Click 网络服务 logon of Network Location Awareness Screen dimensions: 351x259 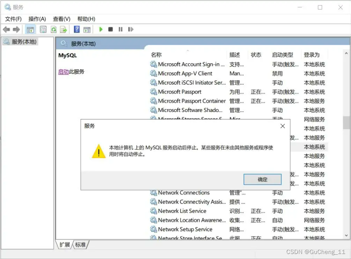(x=314, y=220)
